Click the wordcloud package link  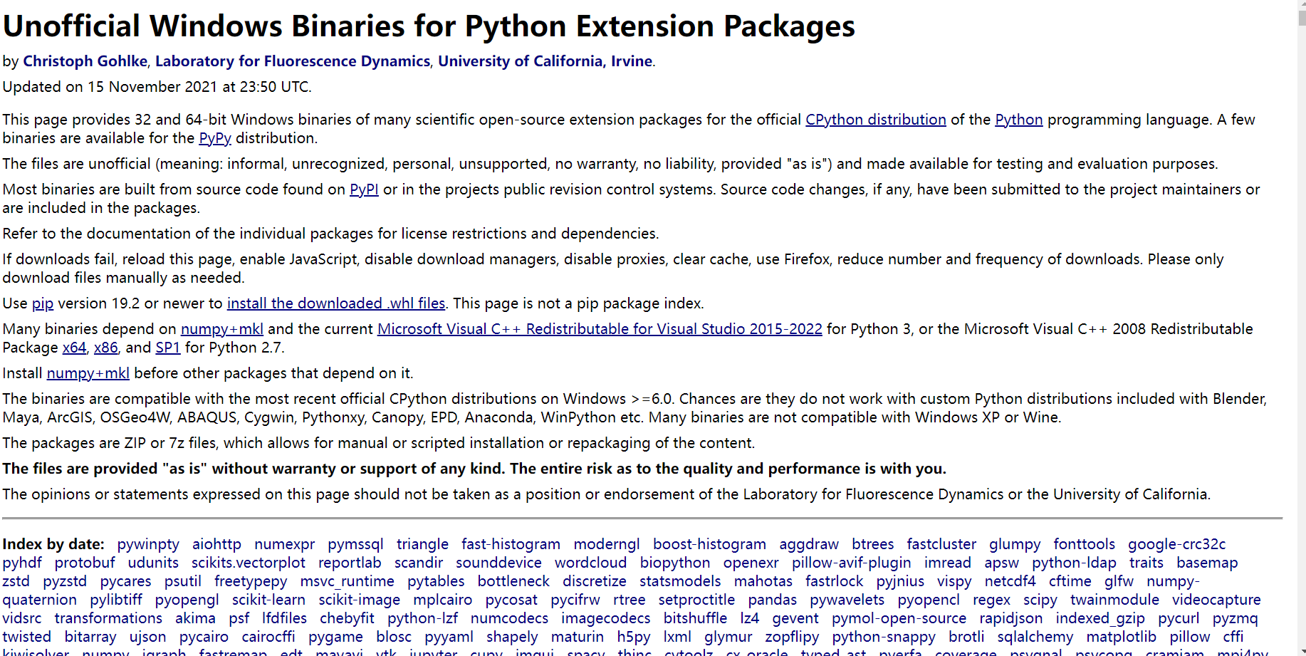[590, 563]
